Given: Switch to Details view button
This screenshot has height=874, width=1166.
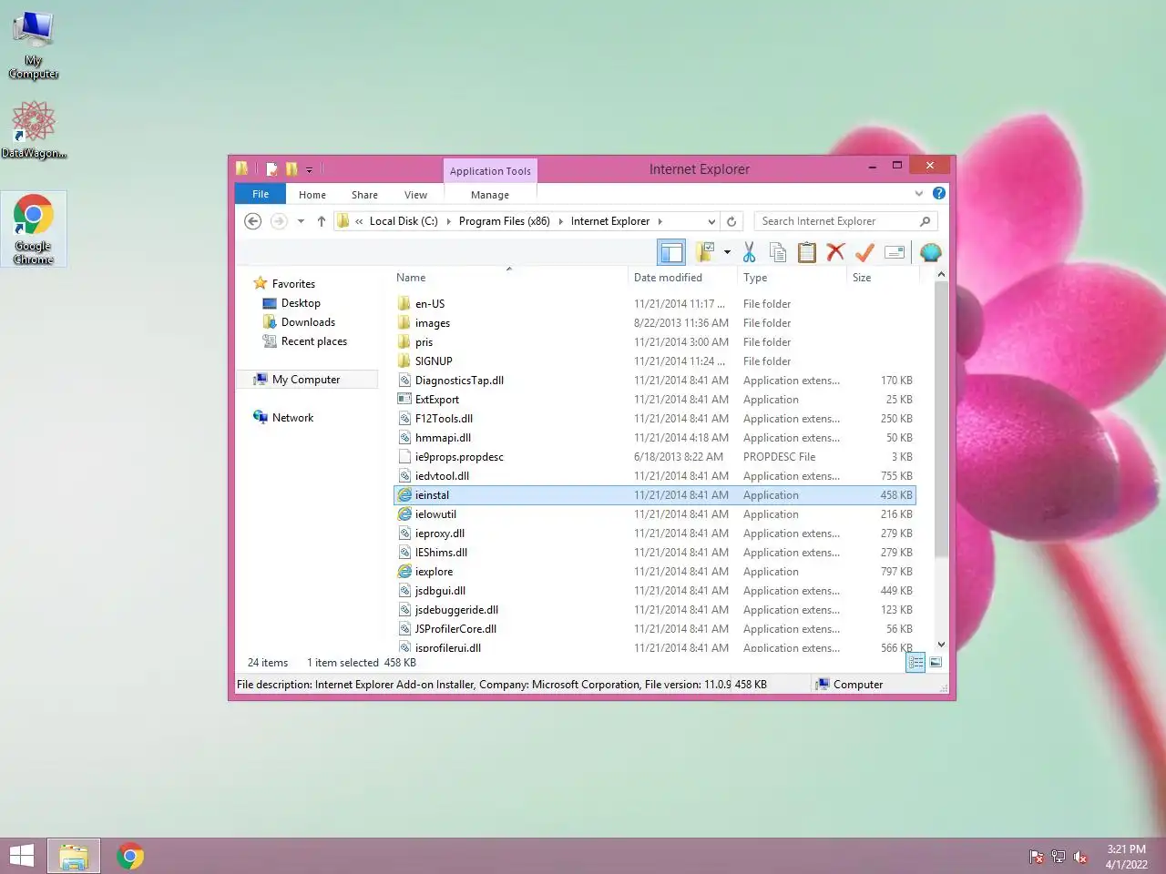Looking at the screenshot, I should coord(915,663).
